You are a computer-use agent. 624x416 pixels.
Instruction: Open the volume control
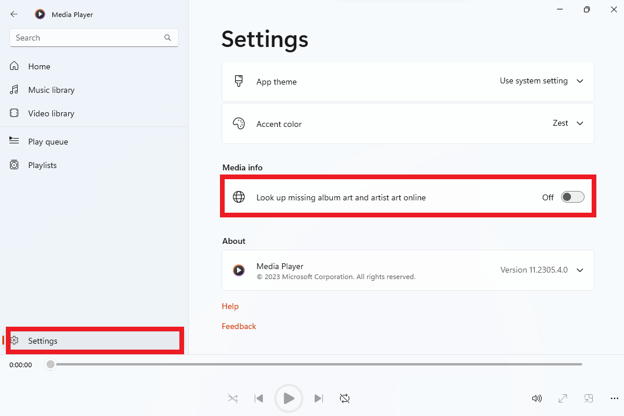537,398
